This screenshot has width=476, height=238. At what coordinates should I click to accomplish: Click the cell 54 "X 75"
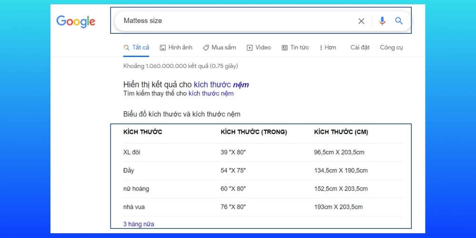[233, 170]
